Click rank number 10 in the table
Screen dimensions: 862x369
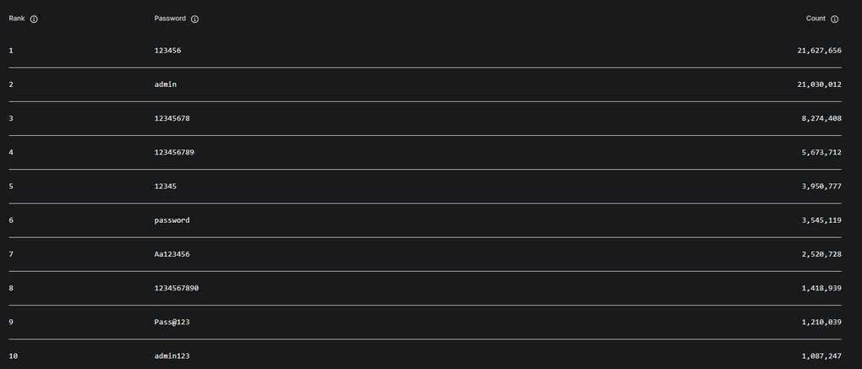13,356
